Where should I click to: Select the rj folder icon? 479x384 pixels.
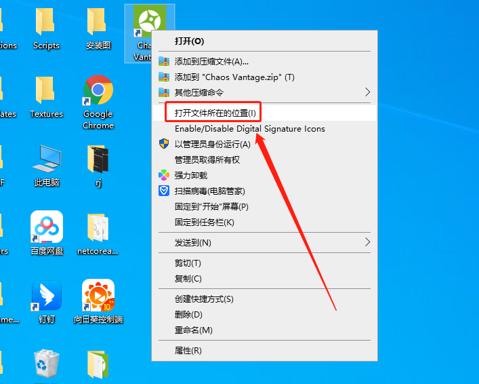point(98,159)
